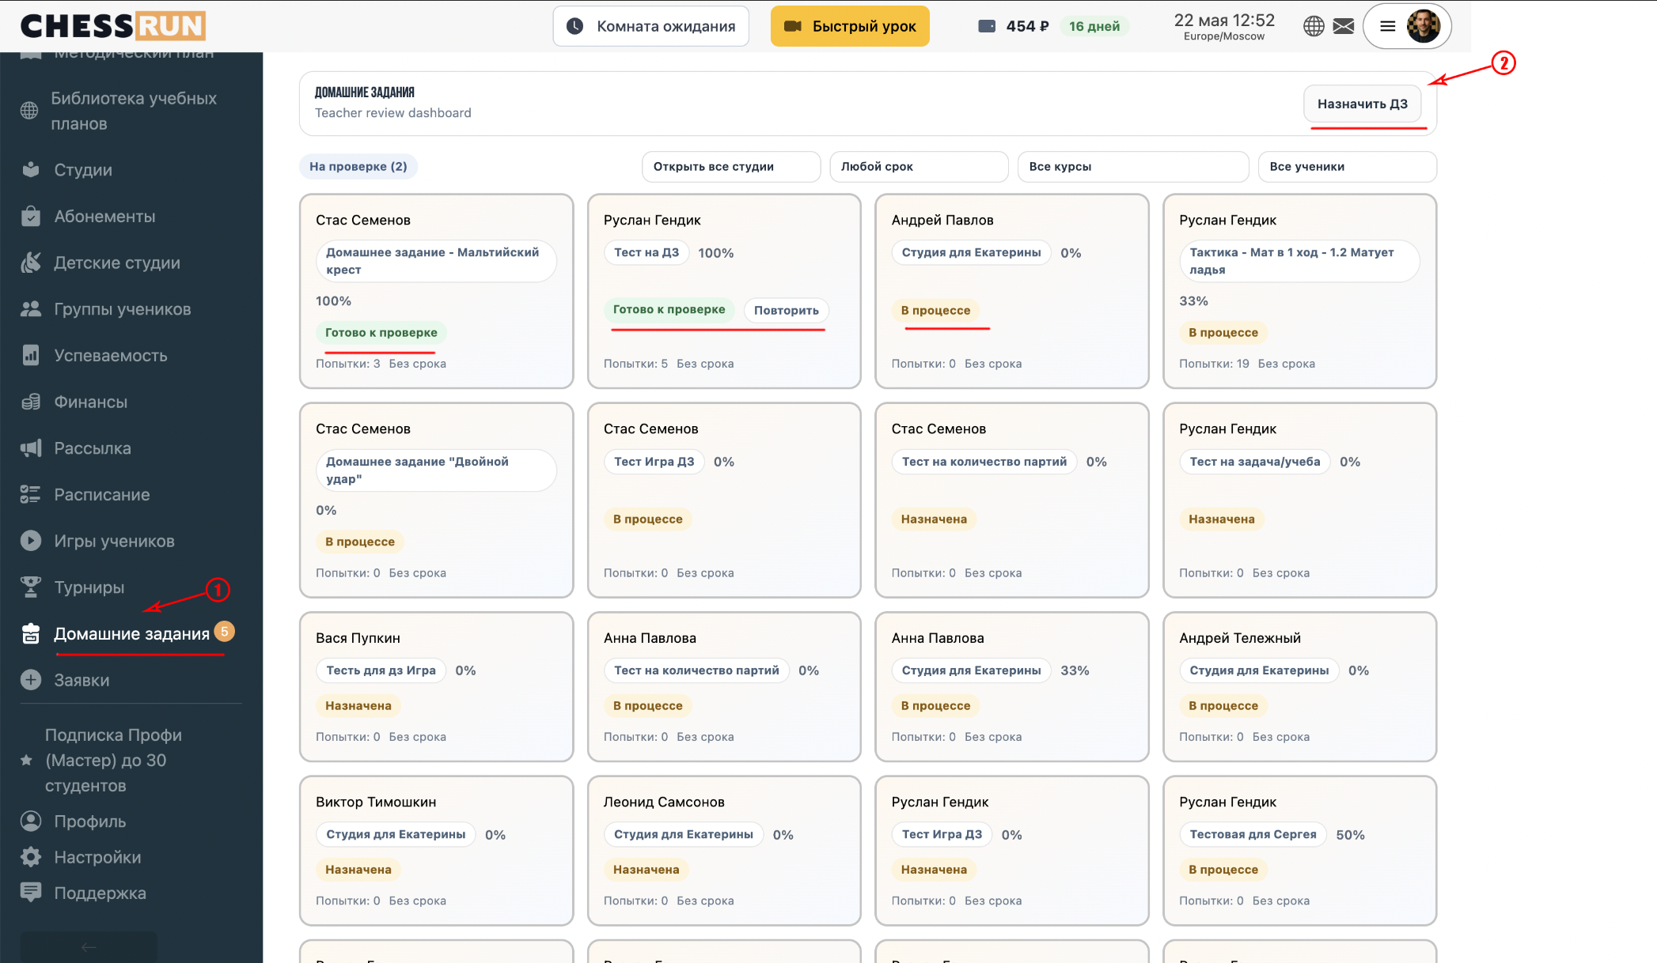The height and width of the screenshot is (963, 1657).
Task: Click the Игры учеников play icon
Action: 31,541
